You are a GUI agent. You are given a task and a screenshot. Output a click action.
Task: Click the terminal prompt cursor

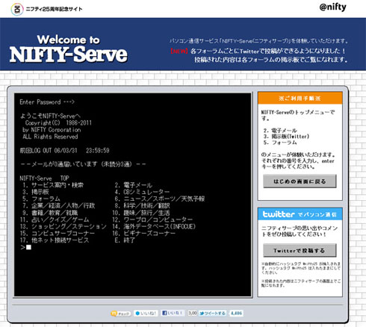click(28, 247)
